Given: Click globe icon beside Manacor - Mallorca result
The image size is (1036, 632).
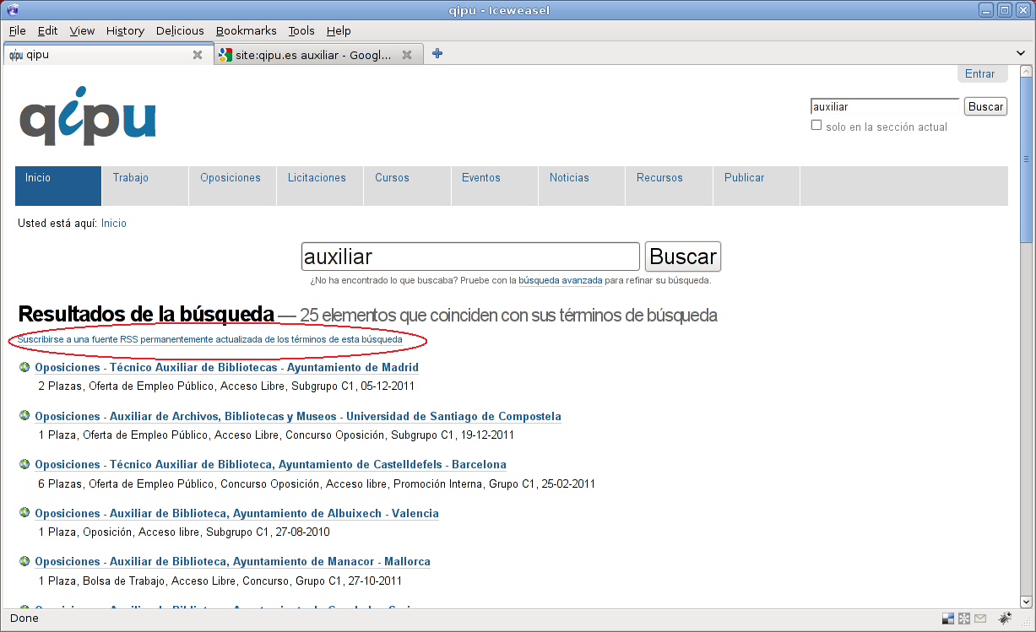Looking at the screenshot, I should pos(24,561).
